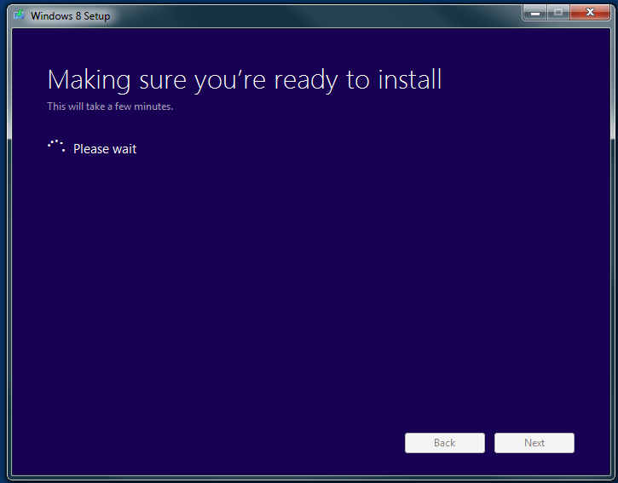Image resolution: width=618 pixels, height=483 pixels.
Task: Minimize the Windows 8 Setup window
Action: click(534, 12)
